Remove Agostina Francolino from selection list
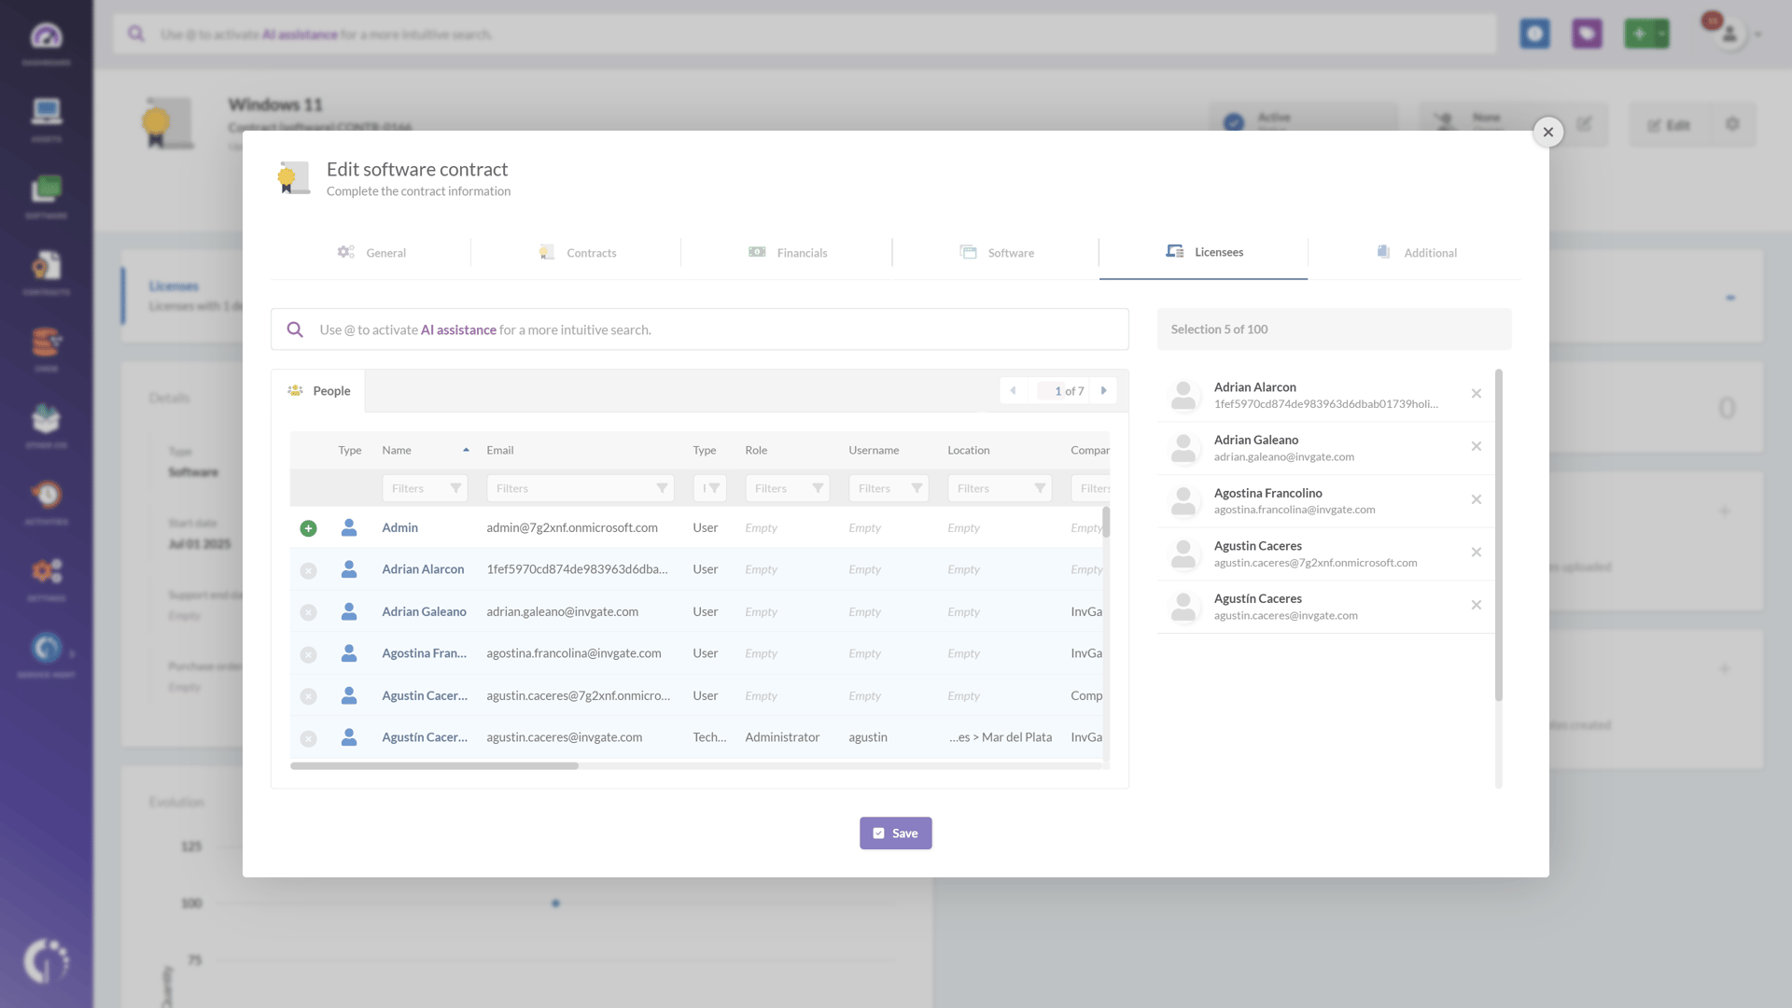The image size is (1792, 1008). point(1476,499)
